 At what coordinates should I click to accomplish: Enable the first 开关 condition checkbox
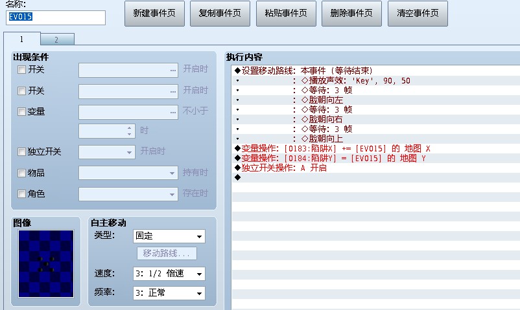pos(21,69)
